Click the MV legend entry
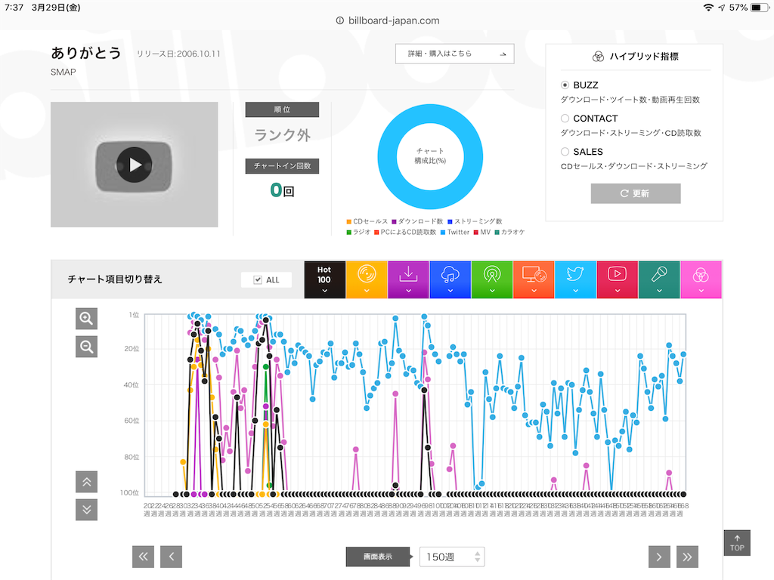The height and width of the screenshot is (580, 774). click(481, 233)
